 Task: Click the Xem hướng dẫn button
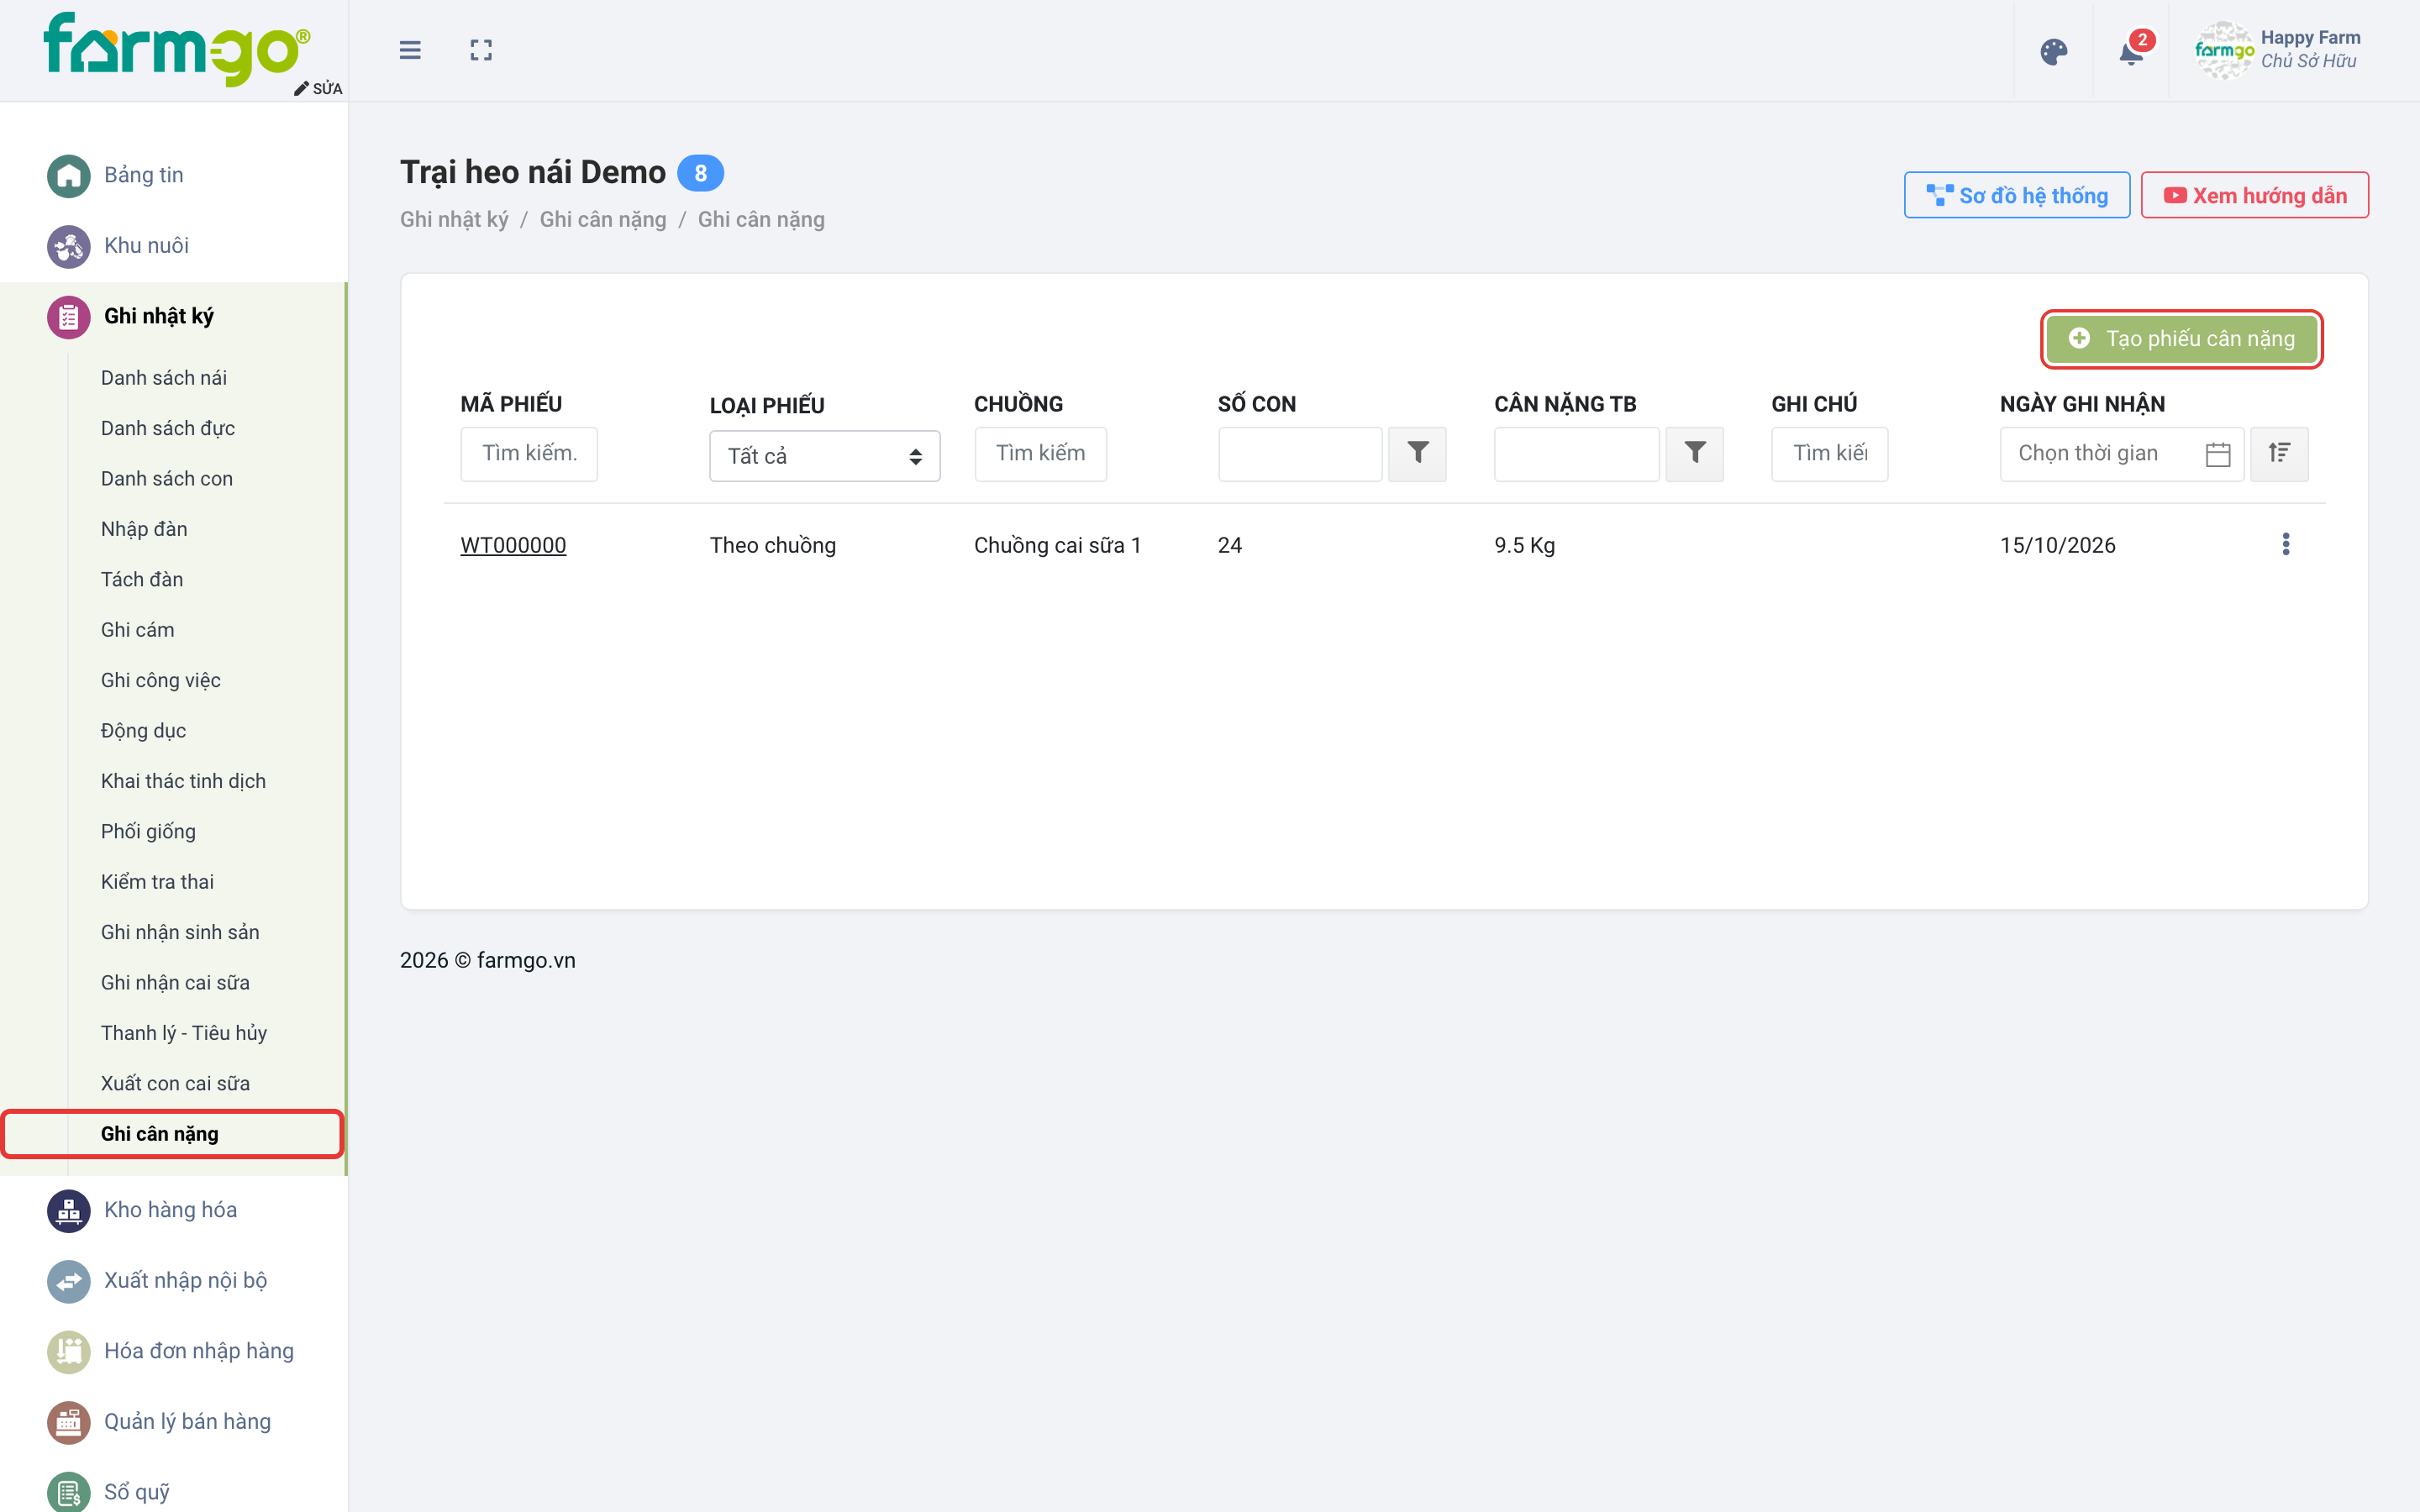(x=2254, y=195)
